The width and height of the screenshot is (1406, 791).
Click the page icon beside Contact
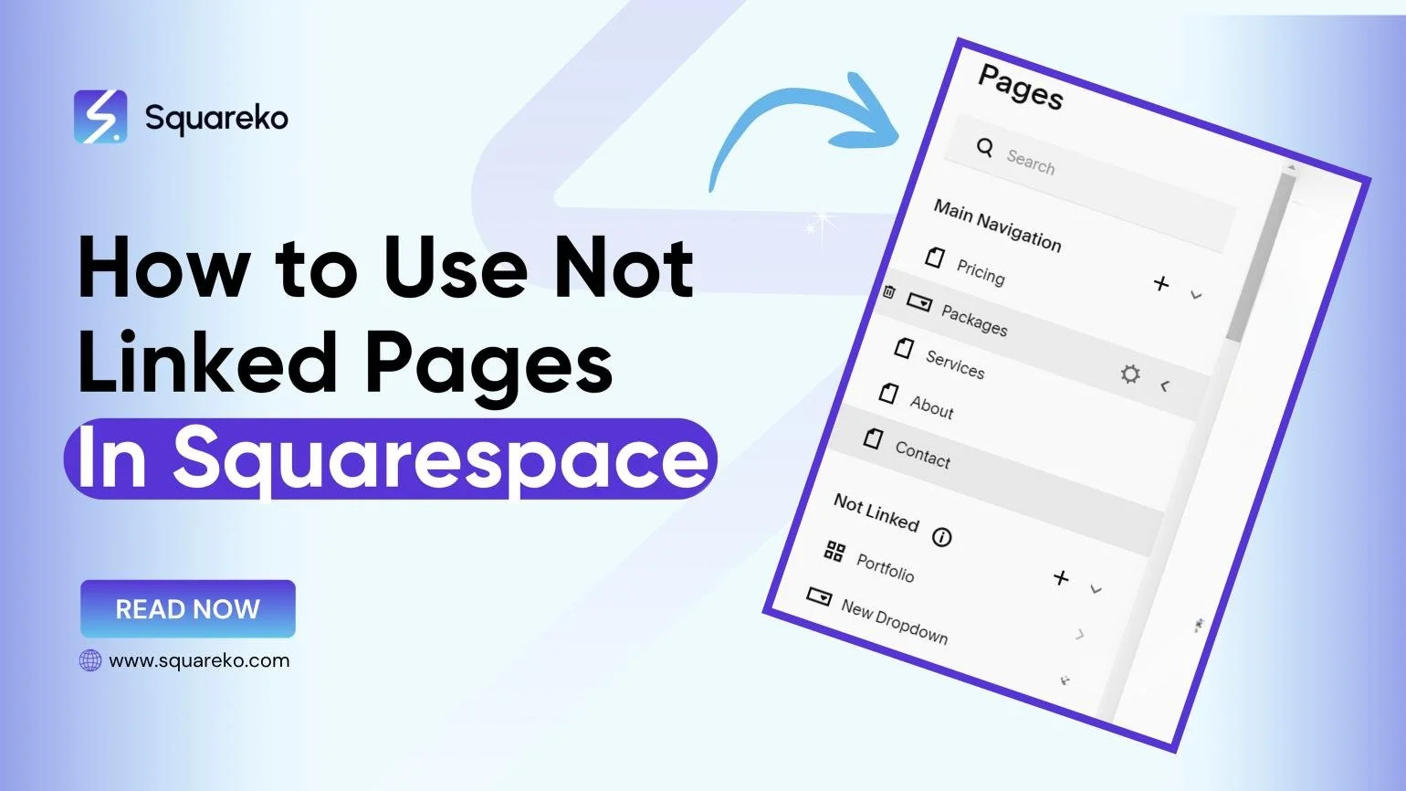(873, 438)
